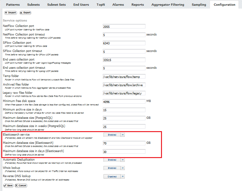This screenshot has height=191, width=242.
Task: Click the Temp folder path field
Action: 124,77
